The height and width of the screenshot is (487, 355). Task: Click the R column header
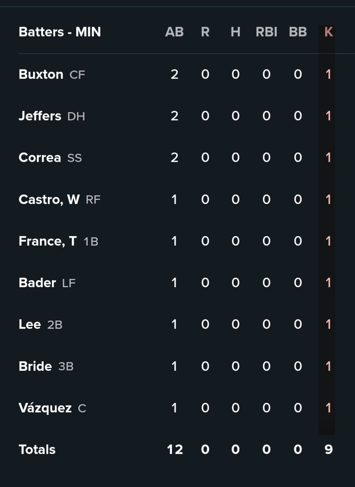tap(205, 32)
